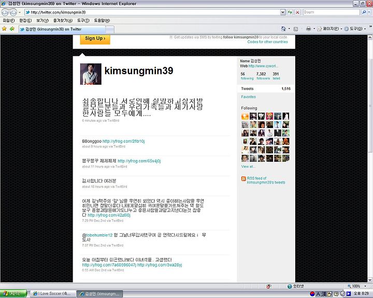Screen dimensions: 373x298
Task: Open yfrog.com/65v4j0j tweet link
Action: pyautogui.click(x=139, y=161)
